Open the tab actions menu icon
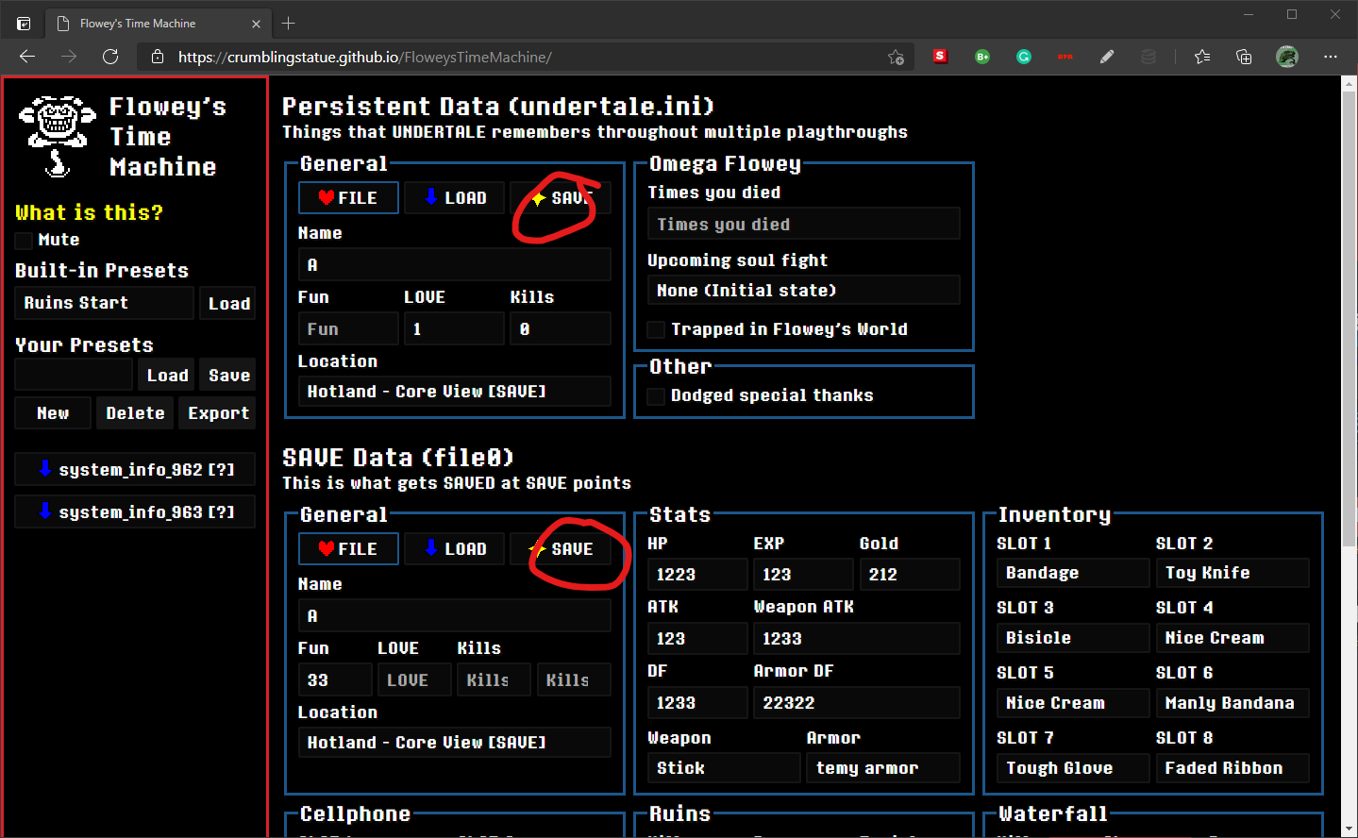Viewport: 1358px width, 838px height. point(24,24)
